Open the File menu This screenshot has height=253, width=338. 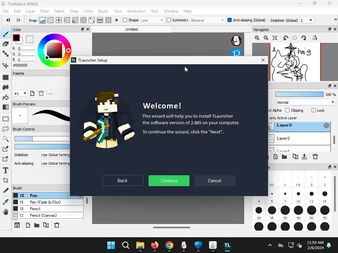[x=6, y=11]
